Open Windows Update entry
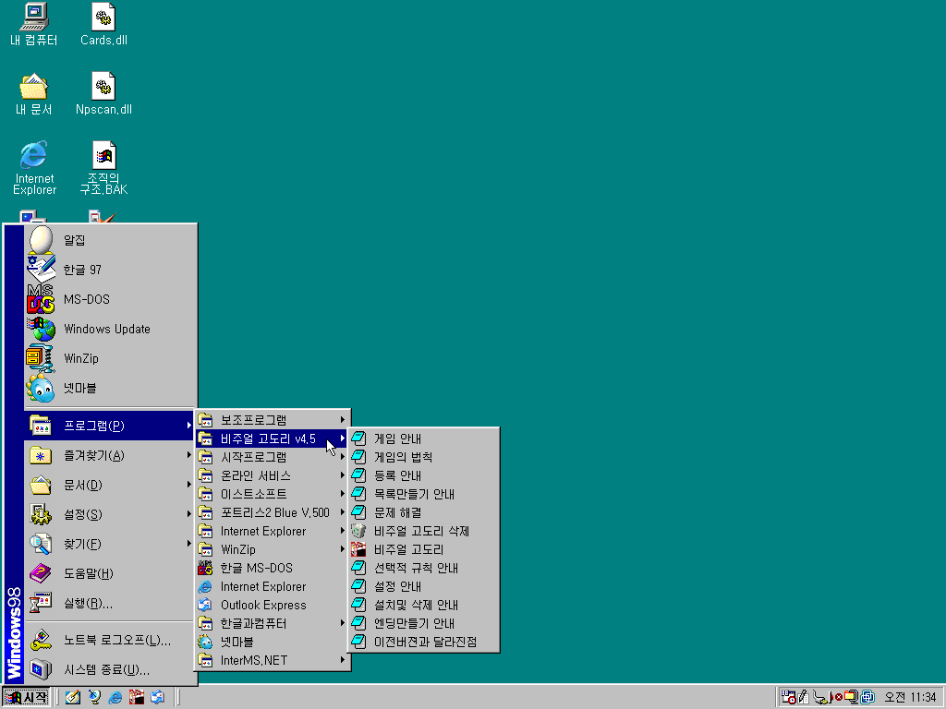946x709 pixels. click(111, 329)
